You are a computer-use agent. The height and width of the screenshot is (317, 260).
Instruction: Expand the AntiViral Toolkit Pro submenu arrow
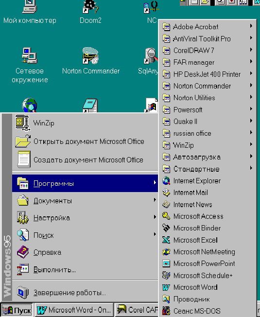coord(251,38)
